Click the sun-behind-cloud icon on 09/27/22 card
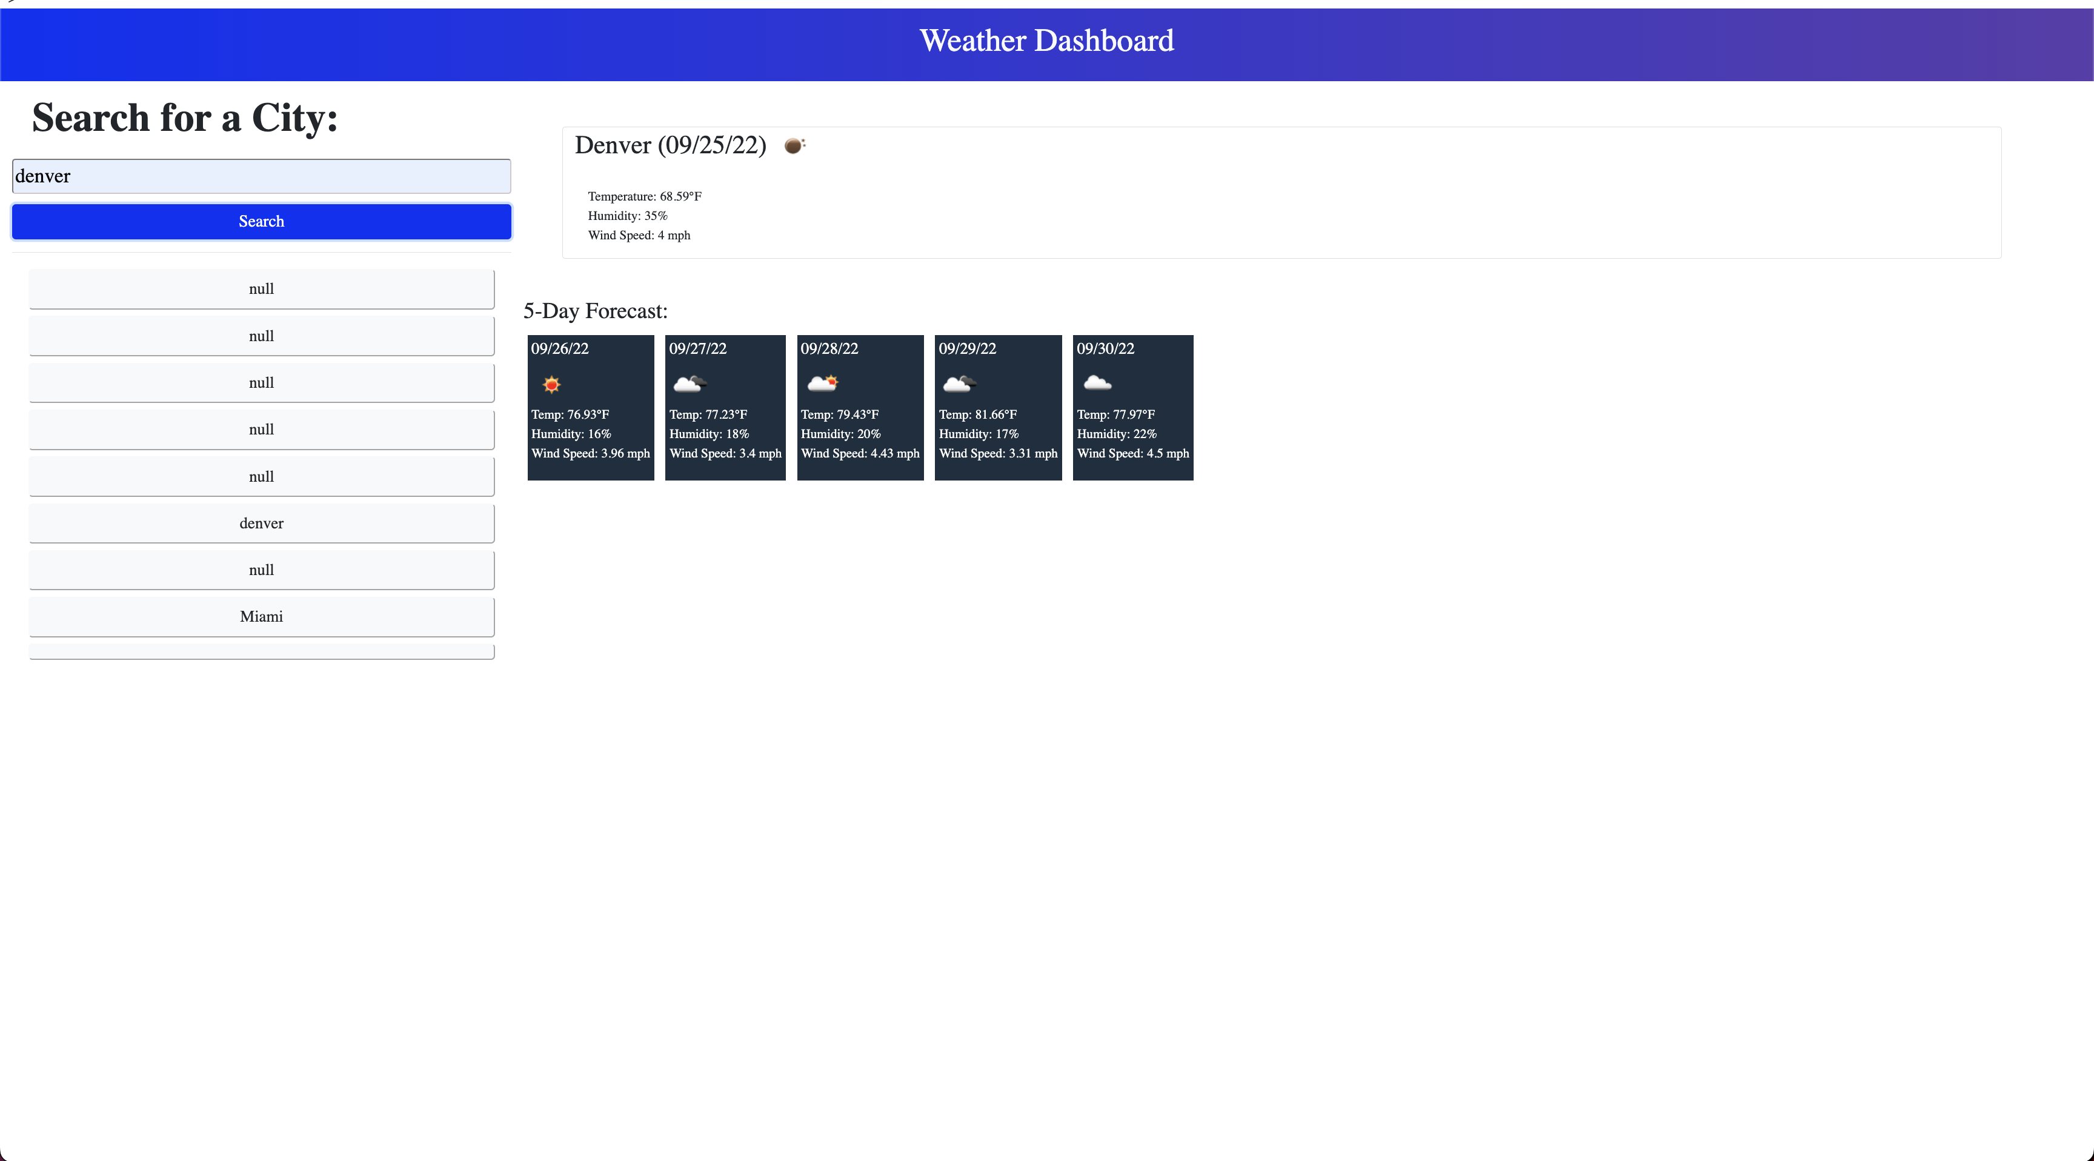This screenshot has width=2094, height=1161. tap(688, 384)
